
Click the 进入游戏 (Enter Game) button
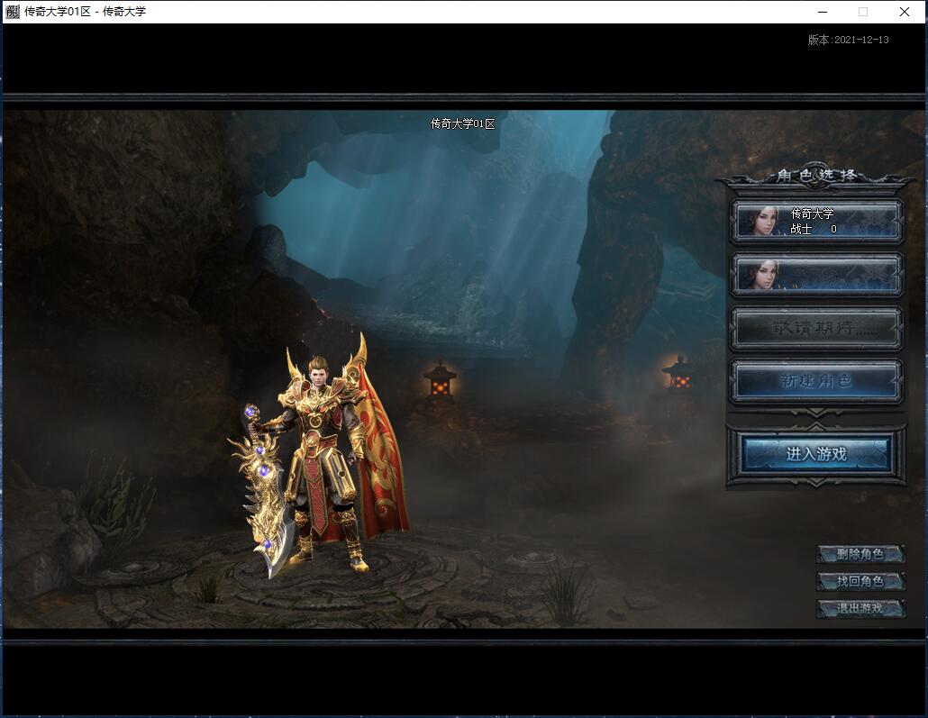click(816, 454)
